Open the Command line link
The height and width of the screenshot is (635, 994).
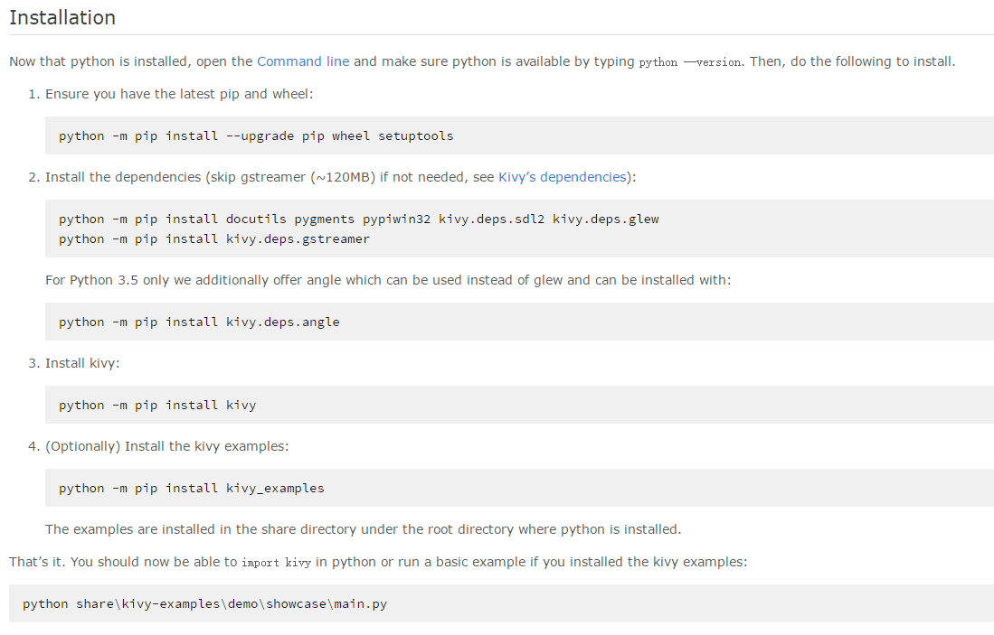point(302,61)
